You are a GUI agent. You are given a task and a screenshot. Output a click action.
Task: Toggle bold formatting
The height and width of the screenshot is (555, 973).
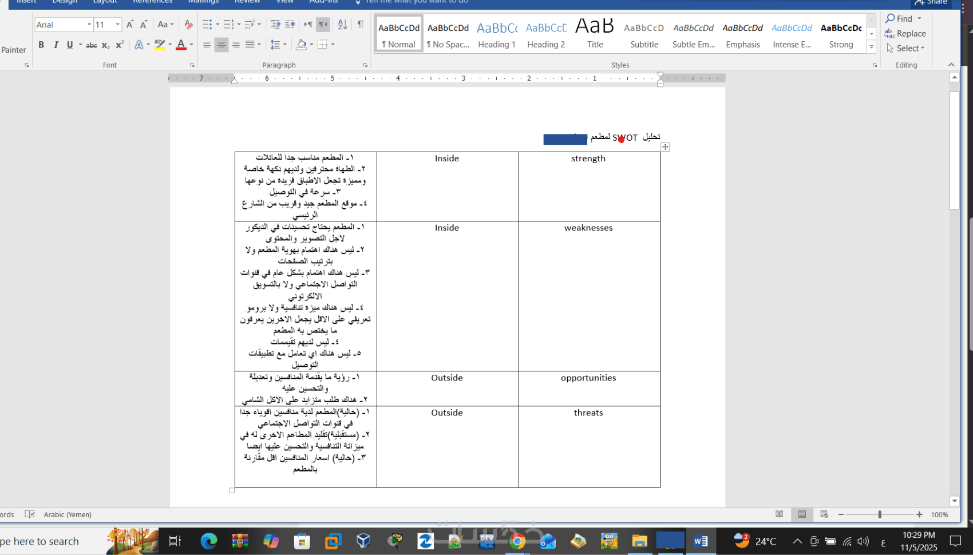[x=41, y=45]
